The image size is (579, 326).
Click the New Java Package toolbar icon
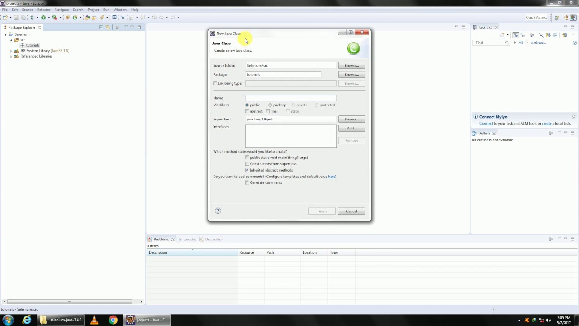[68, 18]
